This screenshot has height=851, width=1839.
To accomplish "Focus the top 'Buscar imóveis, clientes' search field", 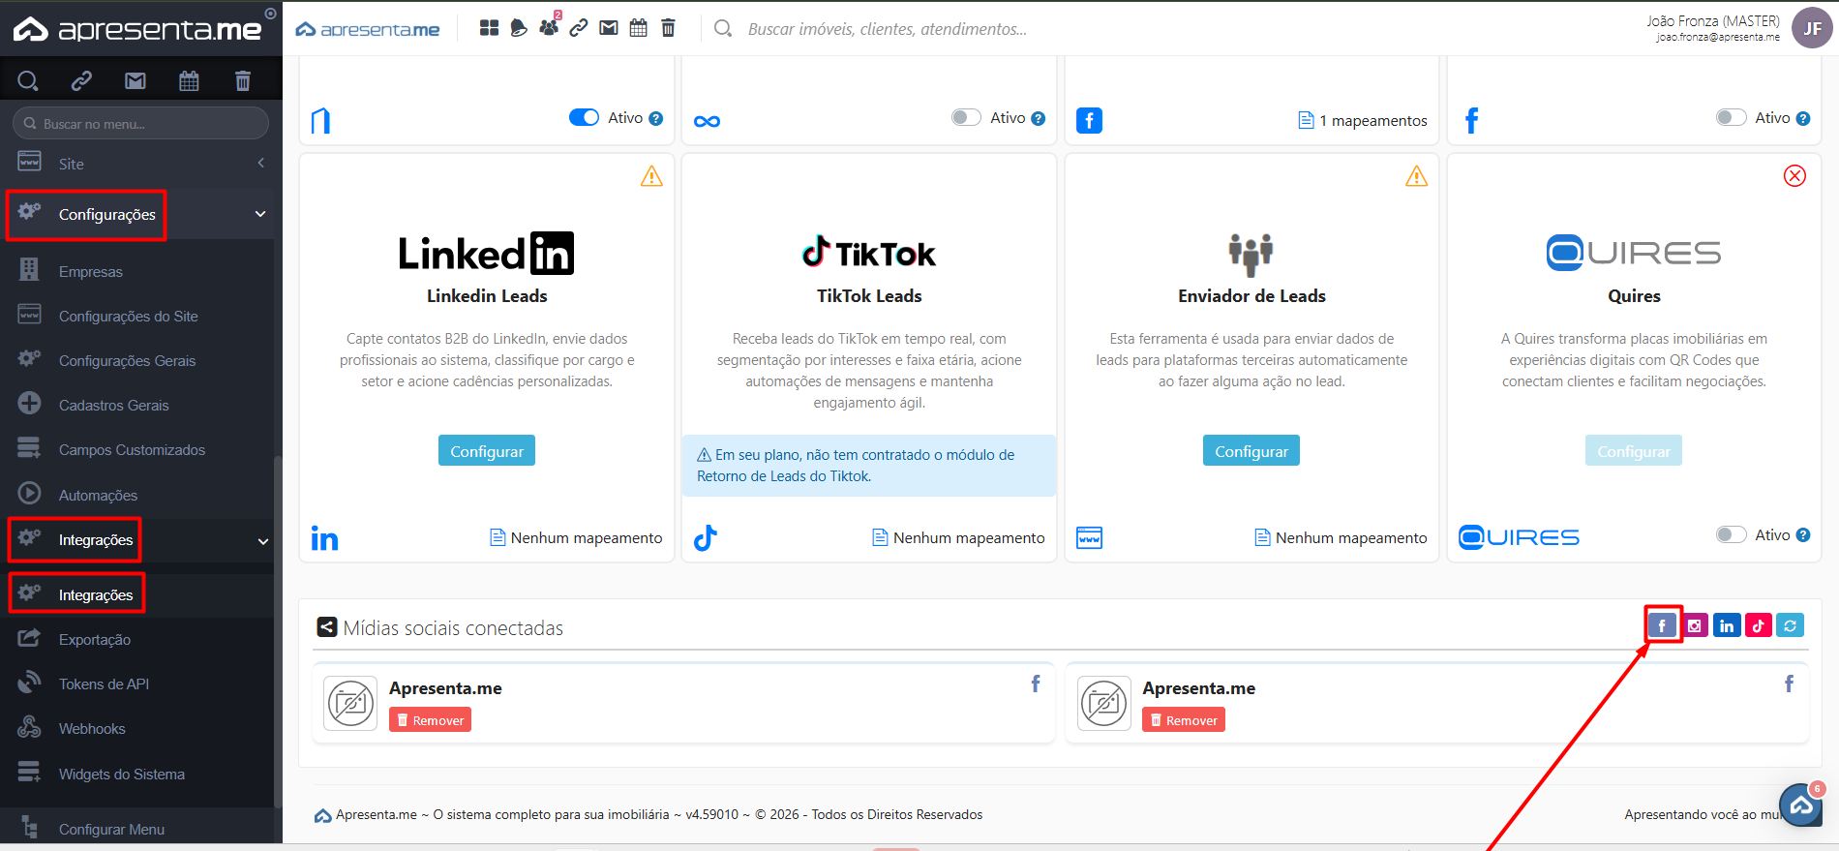I will (887, 29).
